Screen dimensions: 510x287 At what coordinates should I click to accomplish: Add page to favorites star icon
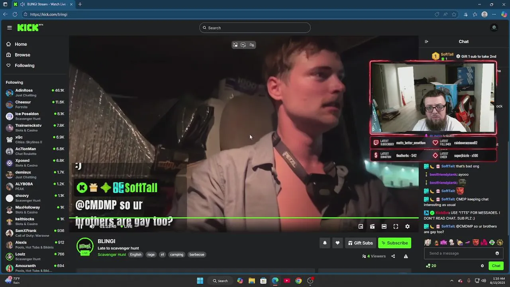454,14
